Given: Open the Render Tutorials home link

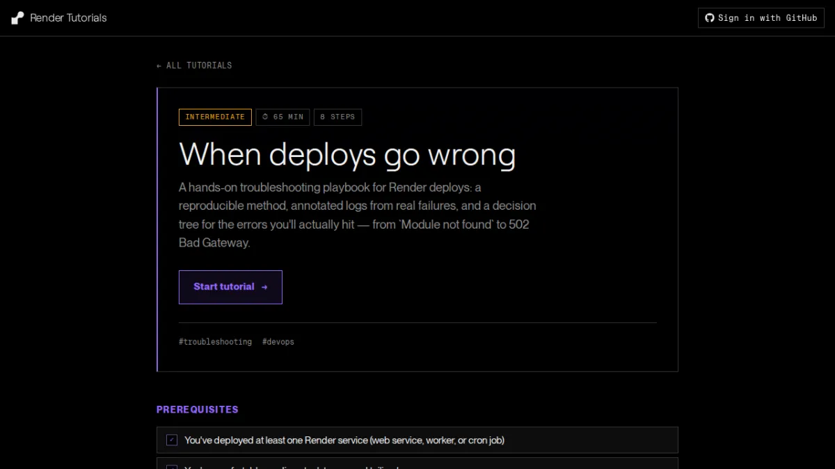Looking at the screenshot, I should click(59, 18).
